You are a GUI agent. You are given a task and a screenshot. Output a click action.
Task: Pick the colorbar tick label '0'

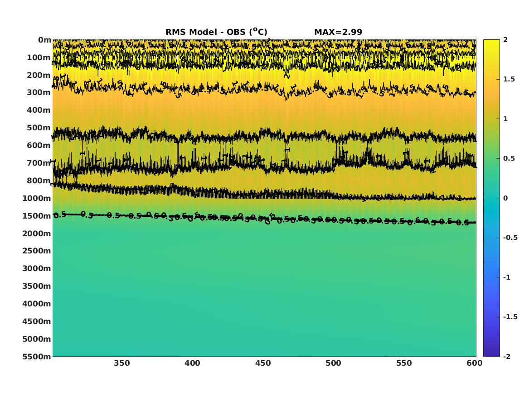click(x=505, y=198)
